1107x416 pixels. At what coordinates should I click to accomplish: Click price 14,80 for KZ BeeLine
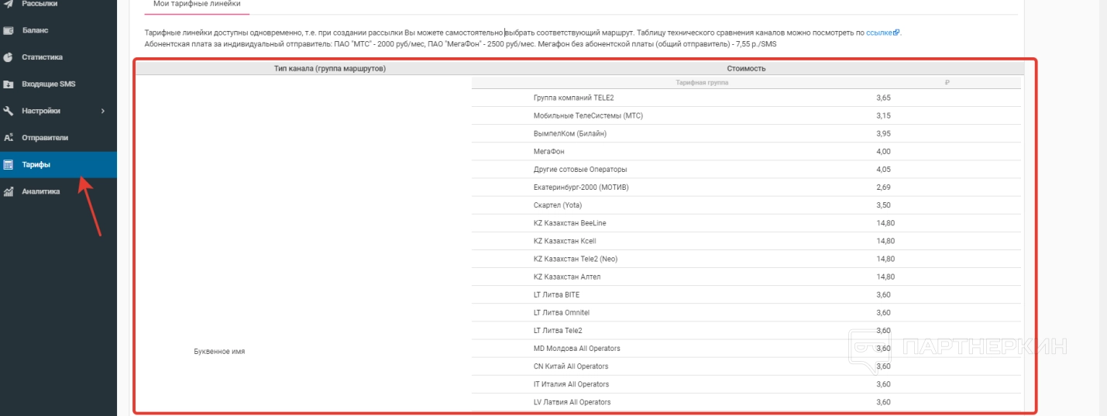(x=885, y=223)
